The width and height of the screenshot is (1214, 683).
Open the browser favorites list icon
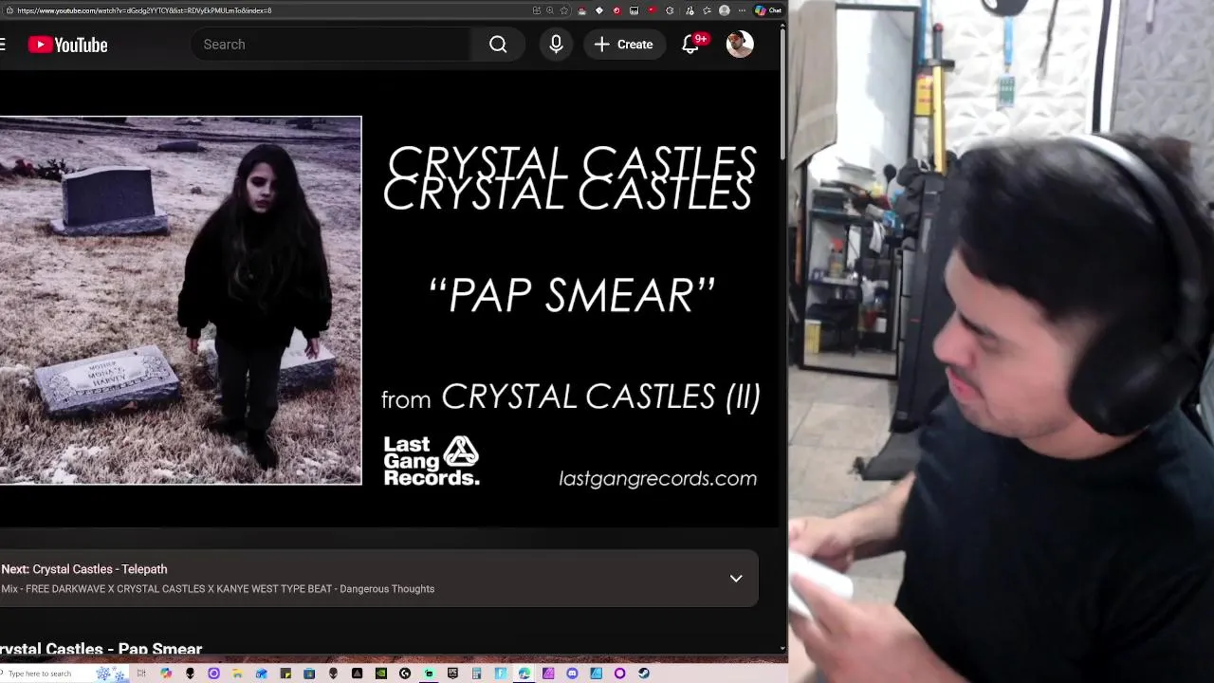[x=707, y=10]
